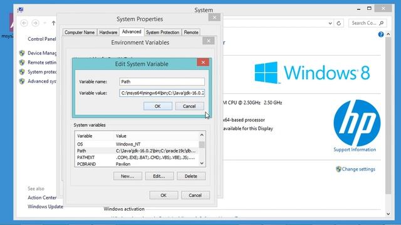
Task: Click OK in Edit System Variable dialog
Action: point(157,106)
